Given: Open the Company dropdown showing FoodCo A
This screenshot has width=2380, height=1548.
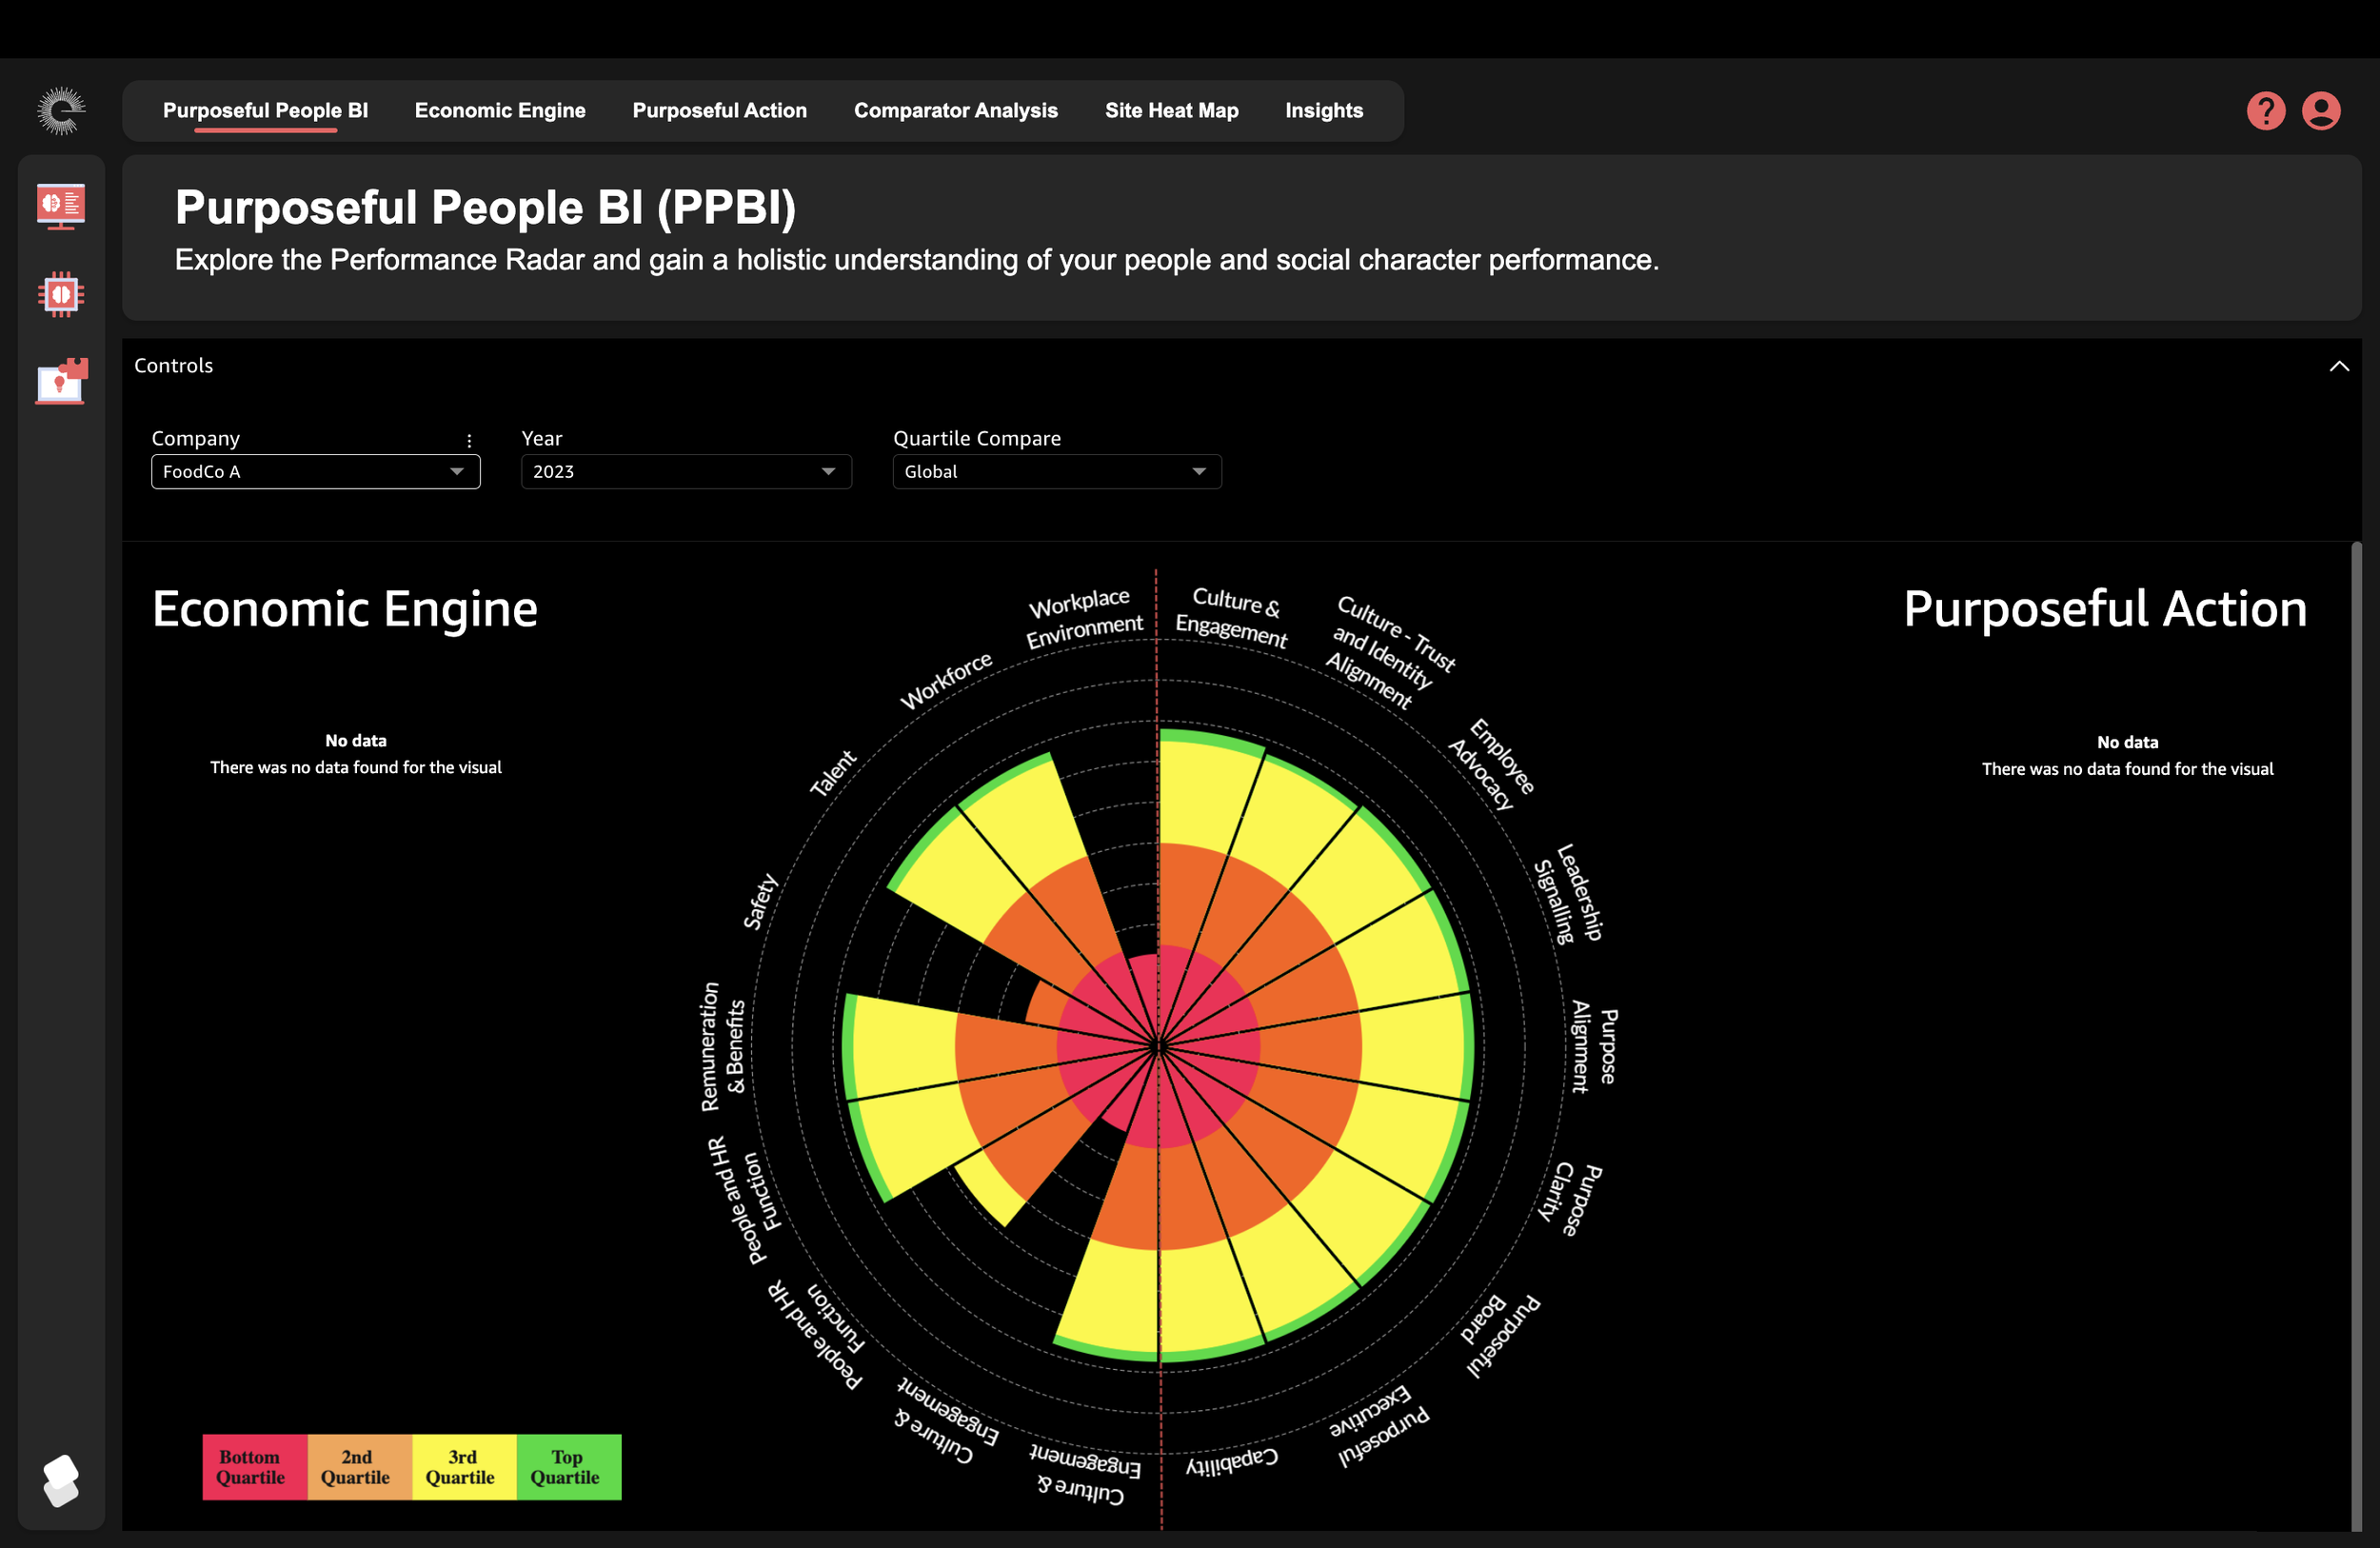Looking at the screenshot, I should point(315,472).
